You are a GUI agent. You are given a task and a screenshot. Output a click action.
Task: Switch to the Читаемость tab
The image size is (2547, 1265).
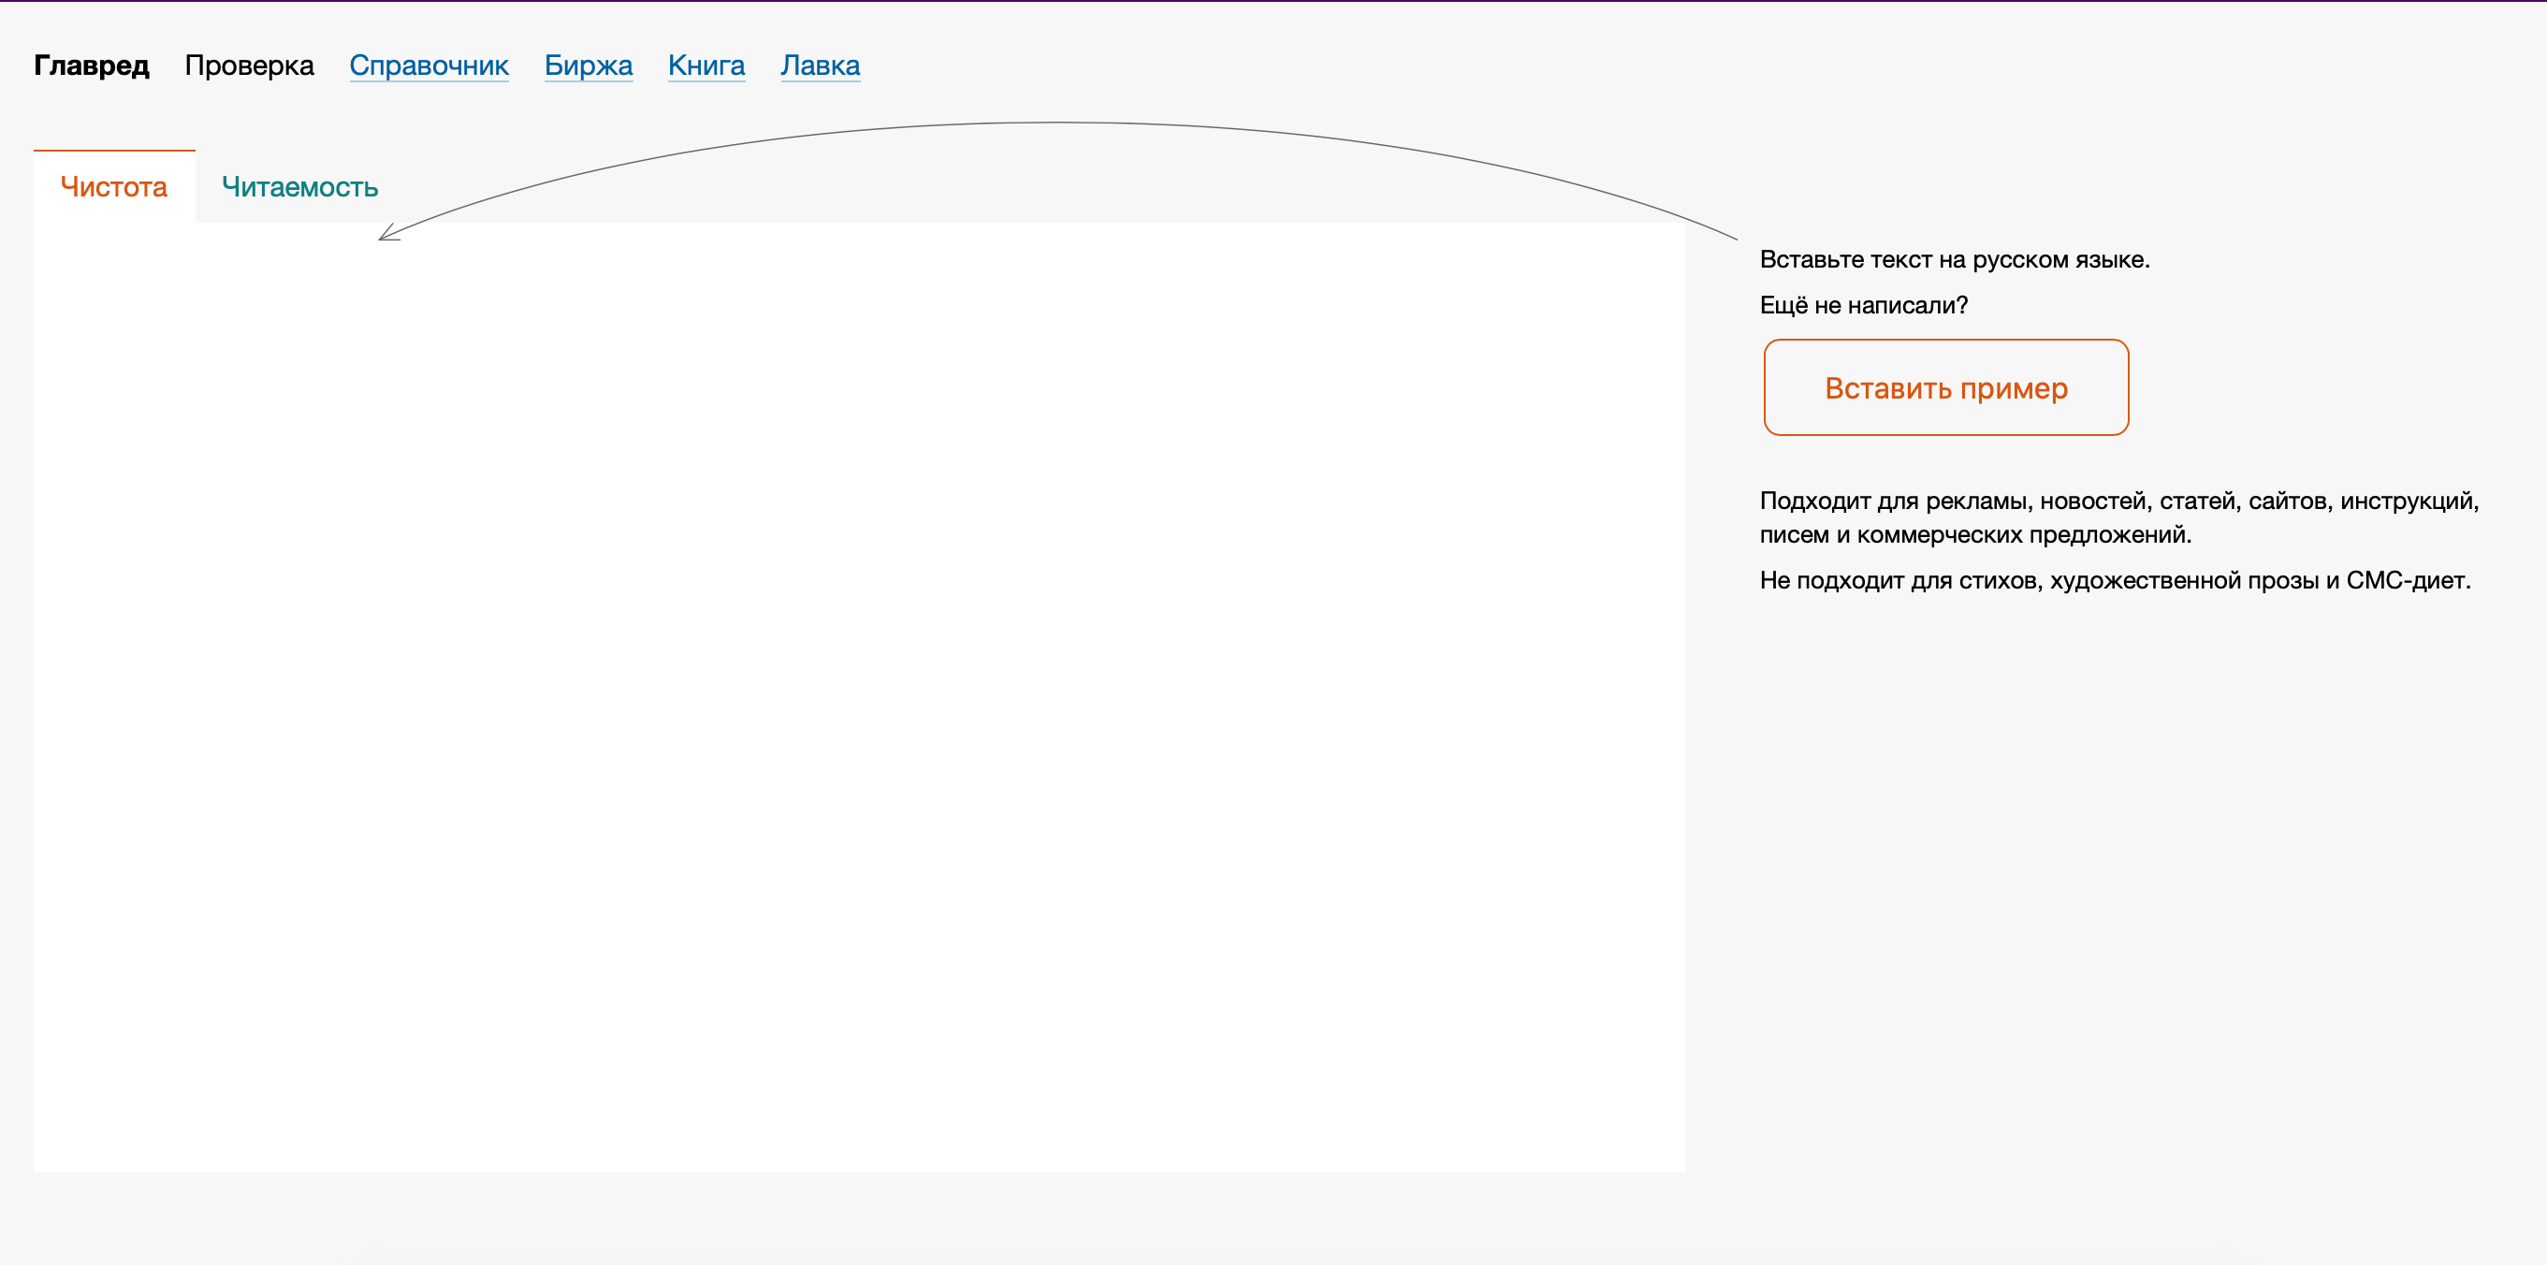[299, 187]
